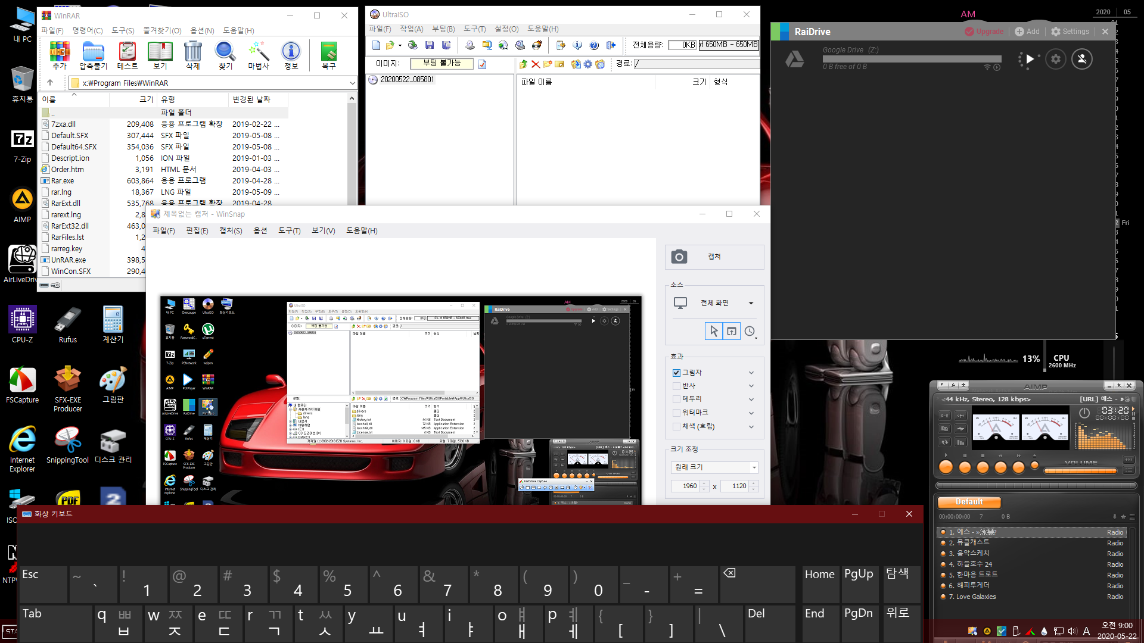The width and height of the screenshot is (1144, 643).
Task: Open CPU-Z desktop shortcut icon
Action: pos(23,324)
